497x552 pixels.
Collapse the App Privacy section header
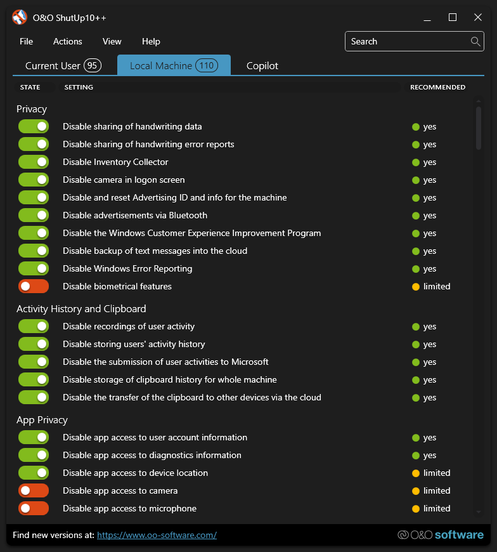tap(42, 420)
